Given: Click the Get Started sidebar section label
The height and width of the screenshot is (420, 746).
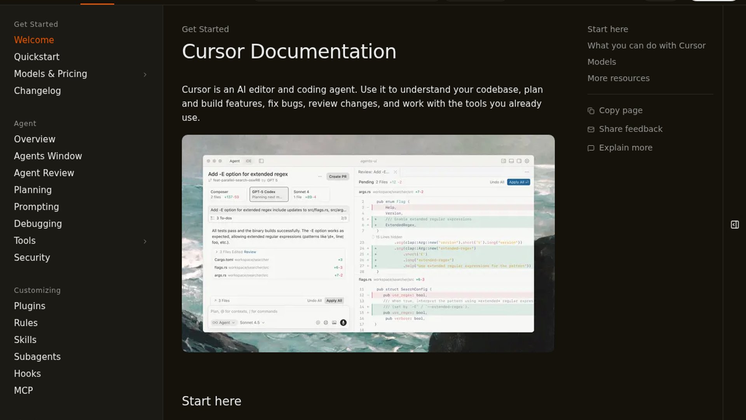Looking at the screenshot, I should pos(36,24).
